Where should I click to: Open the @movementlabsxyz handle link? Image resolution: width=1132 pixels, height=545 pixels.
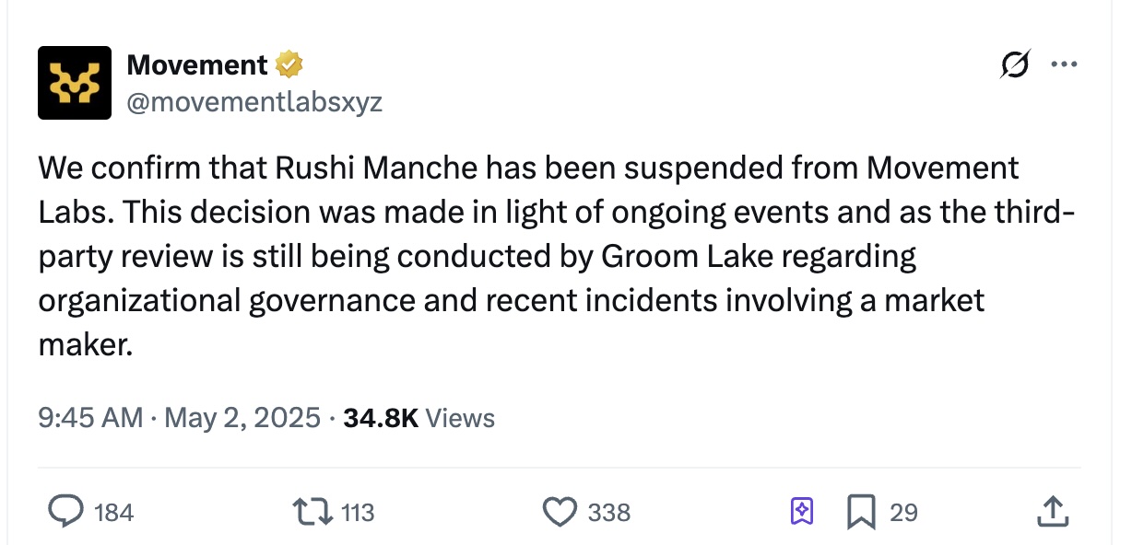coord(254,101)
